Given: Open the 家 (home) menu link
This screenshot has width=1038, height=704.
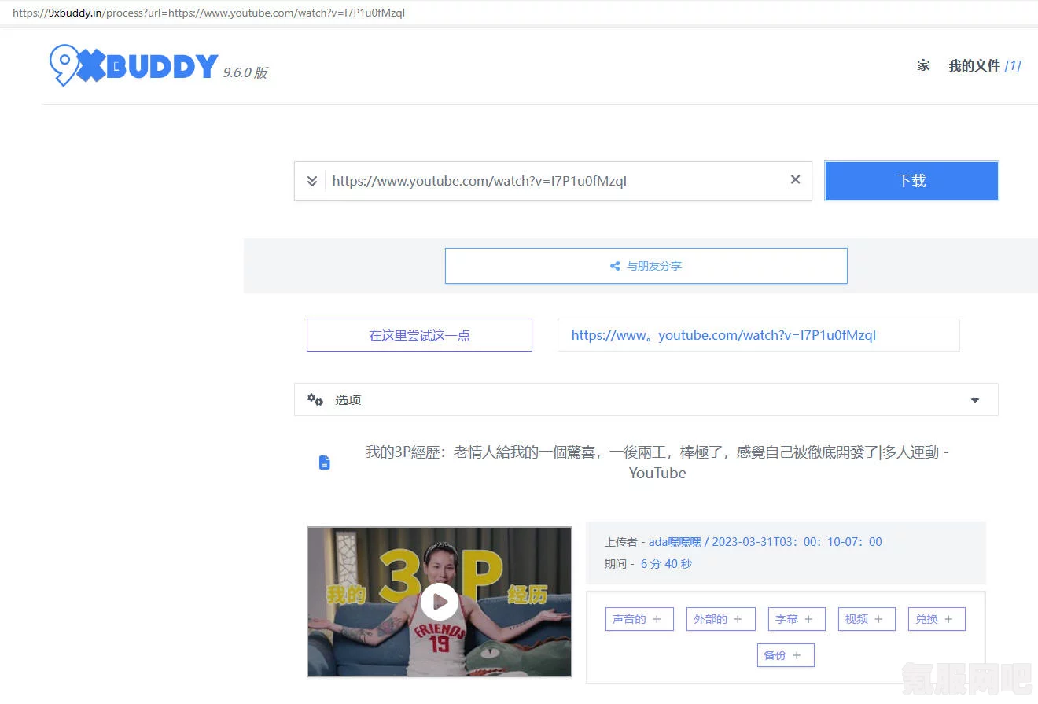Looking at the screenshot, I should click(x=923, y=66).
